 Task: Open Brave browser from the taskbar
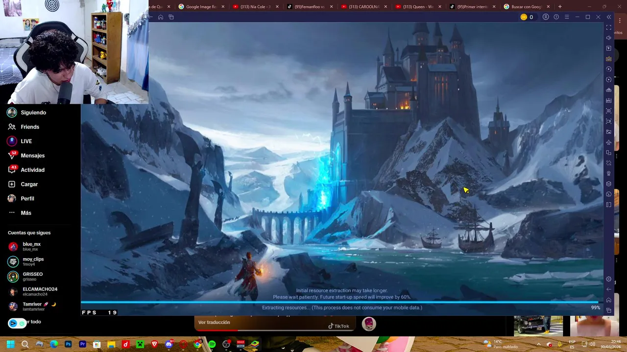(154, 344)
